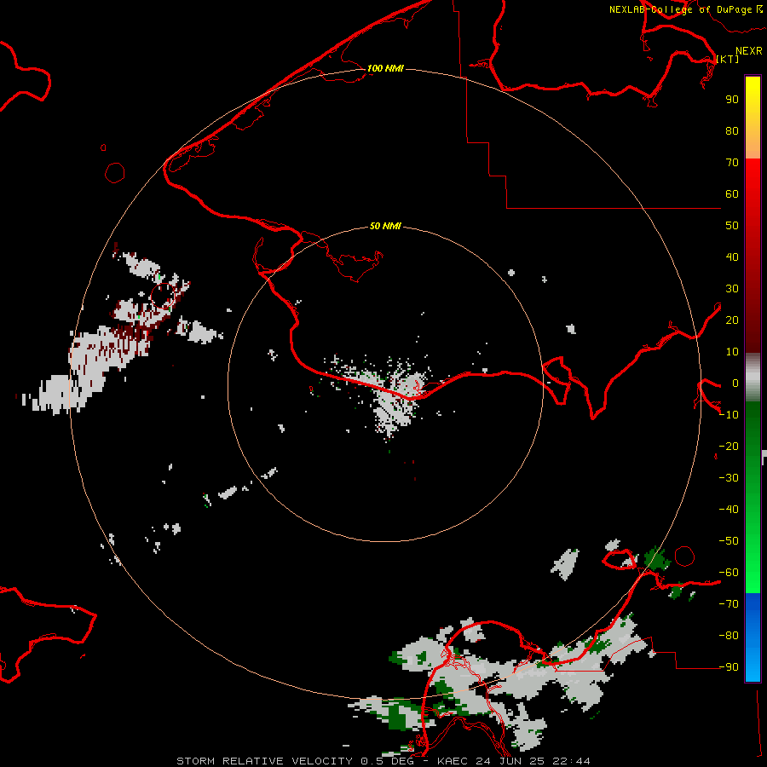The image size is (767, 767).
Task: Select the 60 value on velocity scale
Action: pyautogui.click(x=732, y=194)
